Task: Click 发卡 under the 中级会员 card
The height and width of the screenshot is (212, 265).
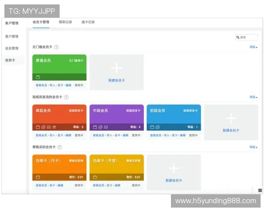Action: [x=117, y=135]
